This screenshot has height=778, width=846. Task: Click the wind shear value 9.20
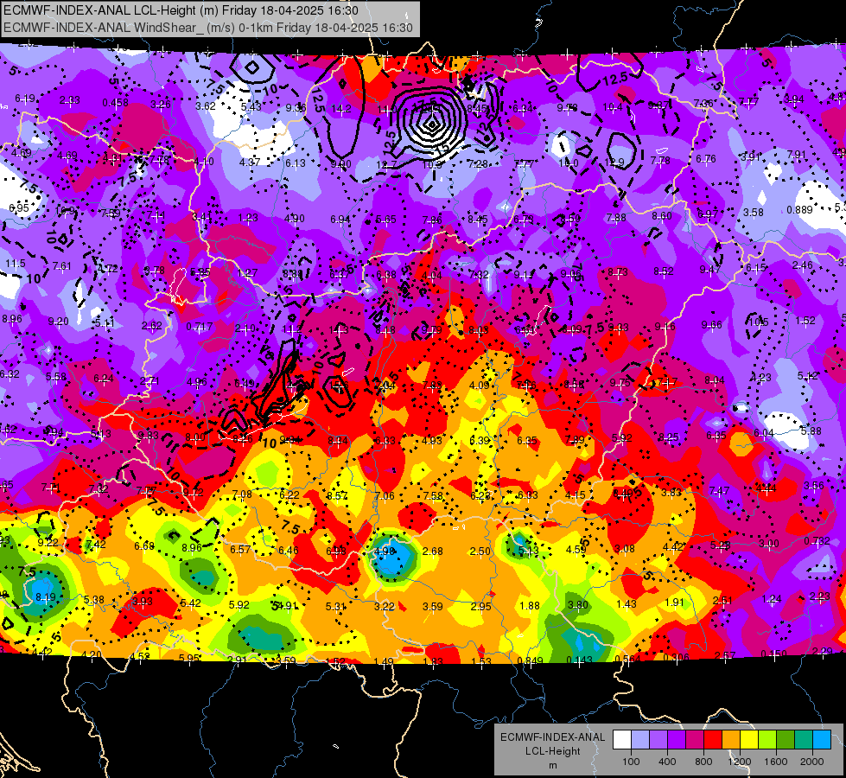coord(58,322)
